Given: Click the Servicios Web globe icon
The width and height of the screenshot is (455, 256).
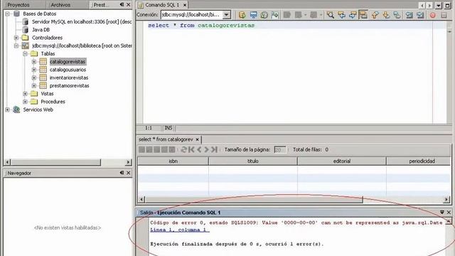Looking at the screenshot, I should point(16,110).
